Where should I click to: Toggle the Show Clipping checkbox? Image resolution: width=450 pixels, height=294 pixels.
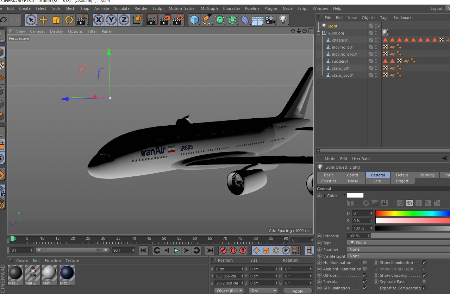[x=424, y=275]
